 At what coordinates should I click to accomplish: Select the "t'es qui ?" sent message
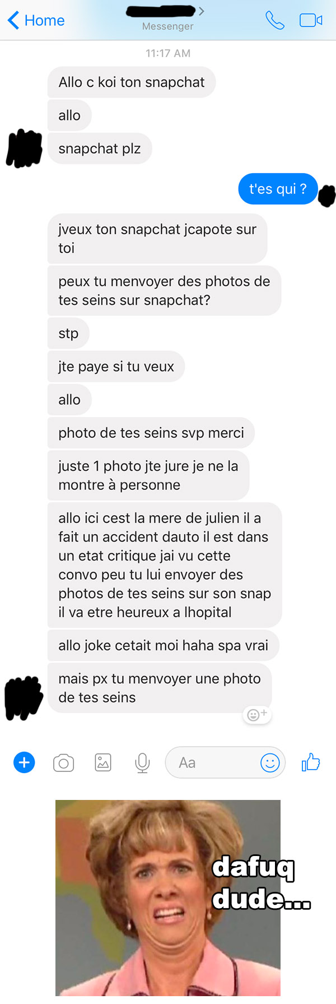pyautogui.click(x=278, y=189)
